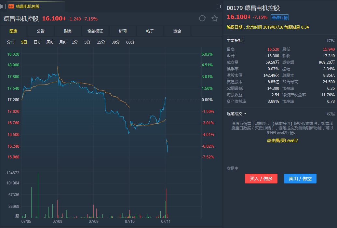Image resolution: width=337 pixels, height=228 pixels.
Task: Expand the 逐笔成交 dropdown arrow
Action: coord(245,114)
